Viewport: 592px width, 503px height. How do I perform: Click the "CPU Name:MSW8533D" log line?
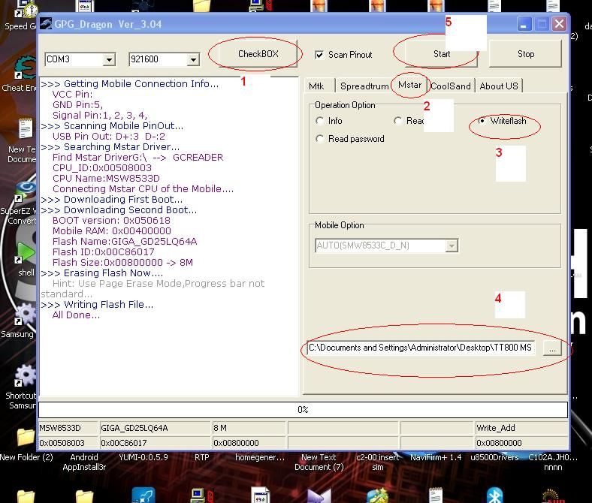pos(106,178)
